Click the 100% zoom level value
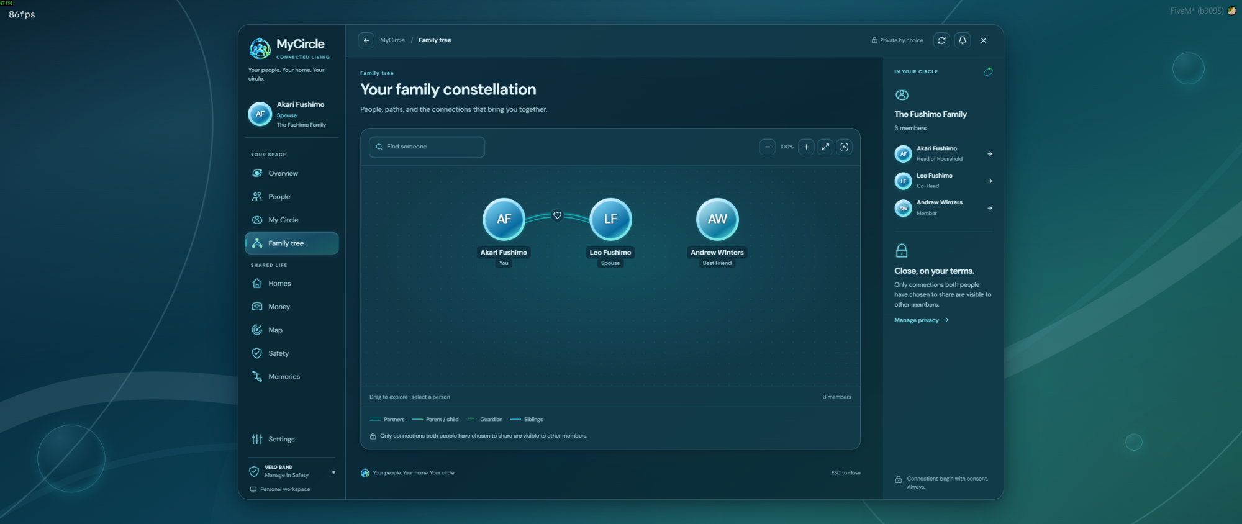The width and height of the screenshot is (1242, 524). 787,147
